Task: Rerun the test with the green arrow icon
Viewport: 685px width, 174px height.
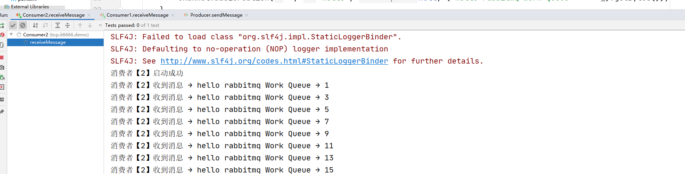Action: [x=2, y=25]
